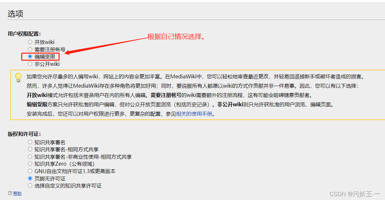Select the highlighted 编辑受限 radio button
The width and height of the screenshot is (385, 200).
click(31, 57)
